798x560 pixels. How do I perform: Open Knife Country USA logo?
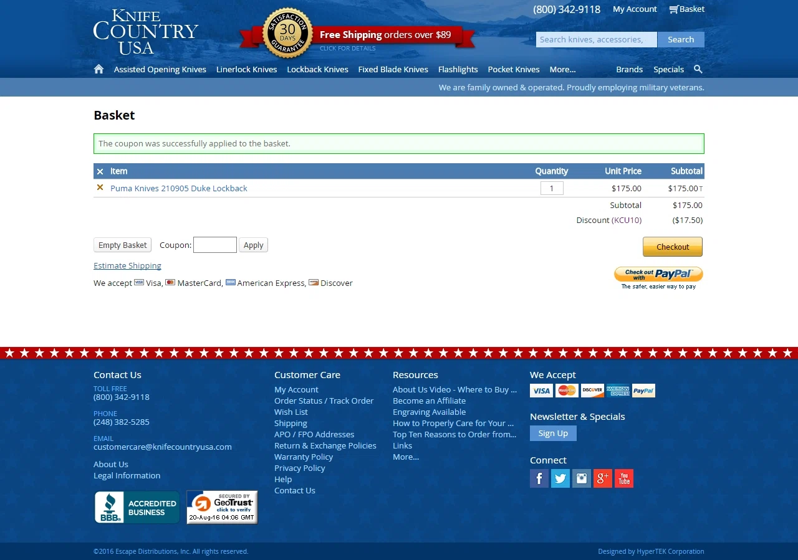click(146, 32)
